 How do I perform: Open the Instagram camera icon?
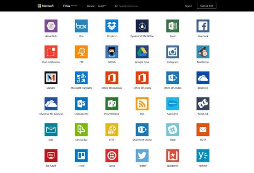coord(172,52)
